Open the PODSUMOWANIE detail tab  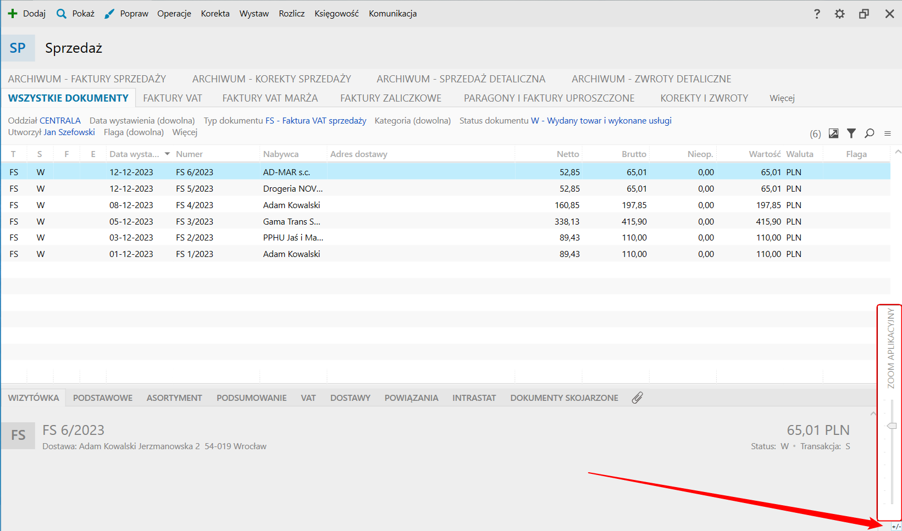point(252,398)
